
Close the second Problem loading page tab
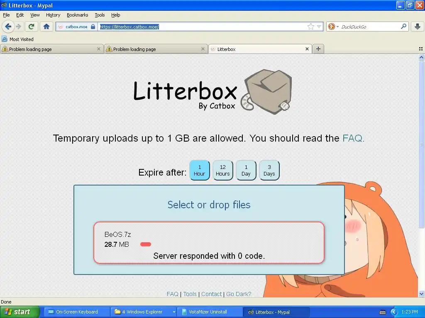click(203, 49)
